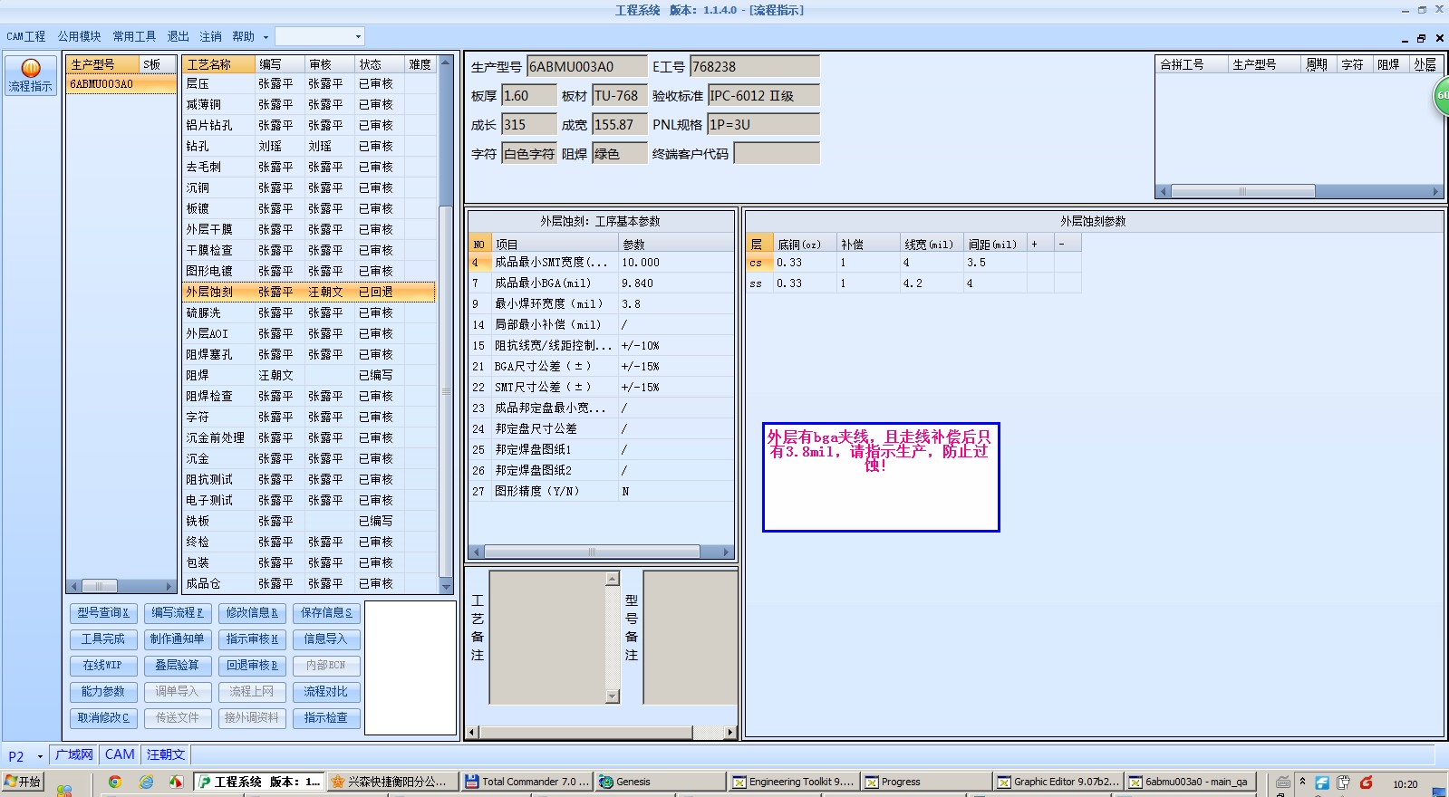Click the vertical scrollbar of the process list
Viewport: 1449px width, 797px height.
445,325
